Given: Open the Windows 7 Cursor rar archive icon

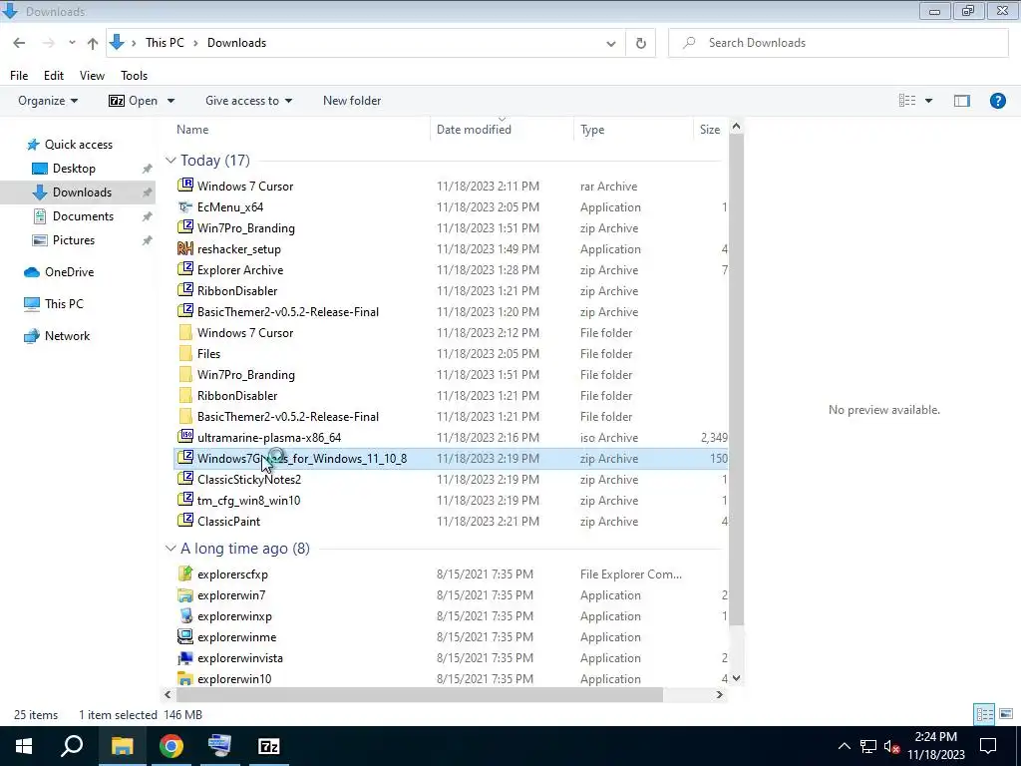Looking at the screenshot, I should (x=185, y=186).
